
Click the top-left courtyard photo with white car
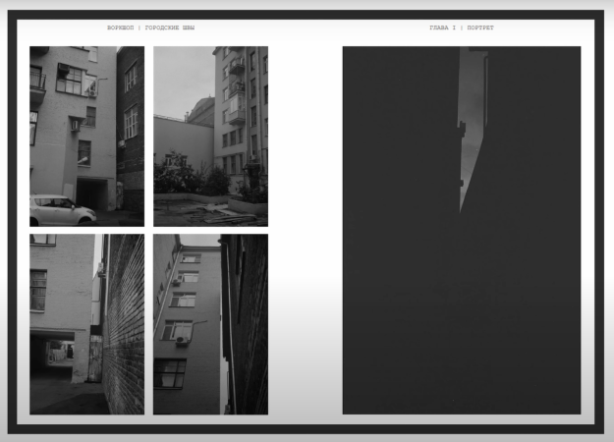(86, 136)
